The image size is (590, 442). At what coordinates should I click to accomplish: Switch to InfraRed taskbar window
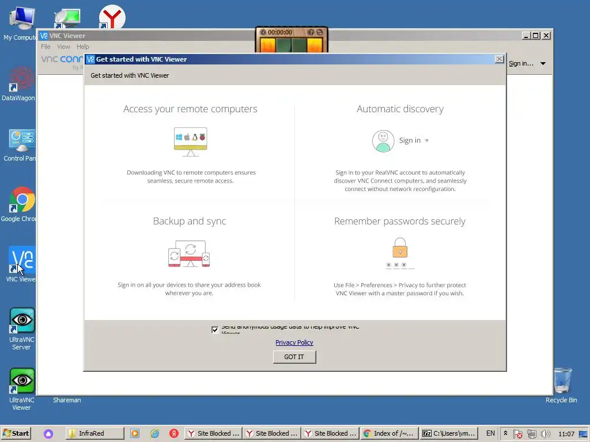coord(95,433)
